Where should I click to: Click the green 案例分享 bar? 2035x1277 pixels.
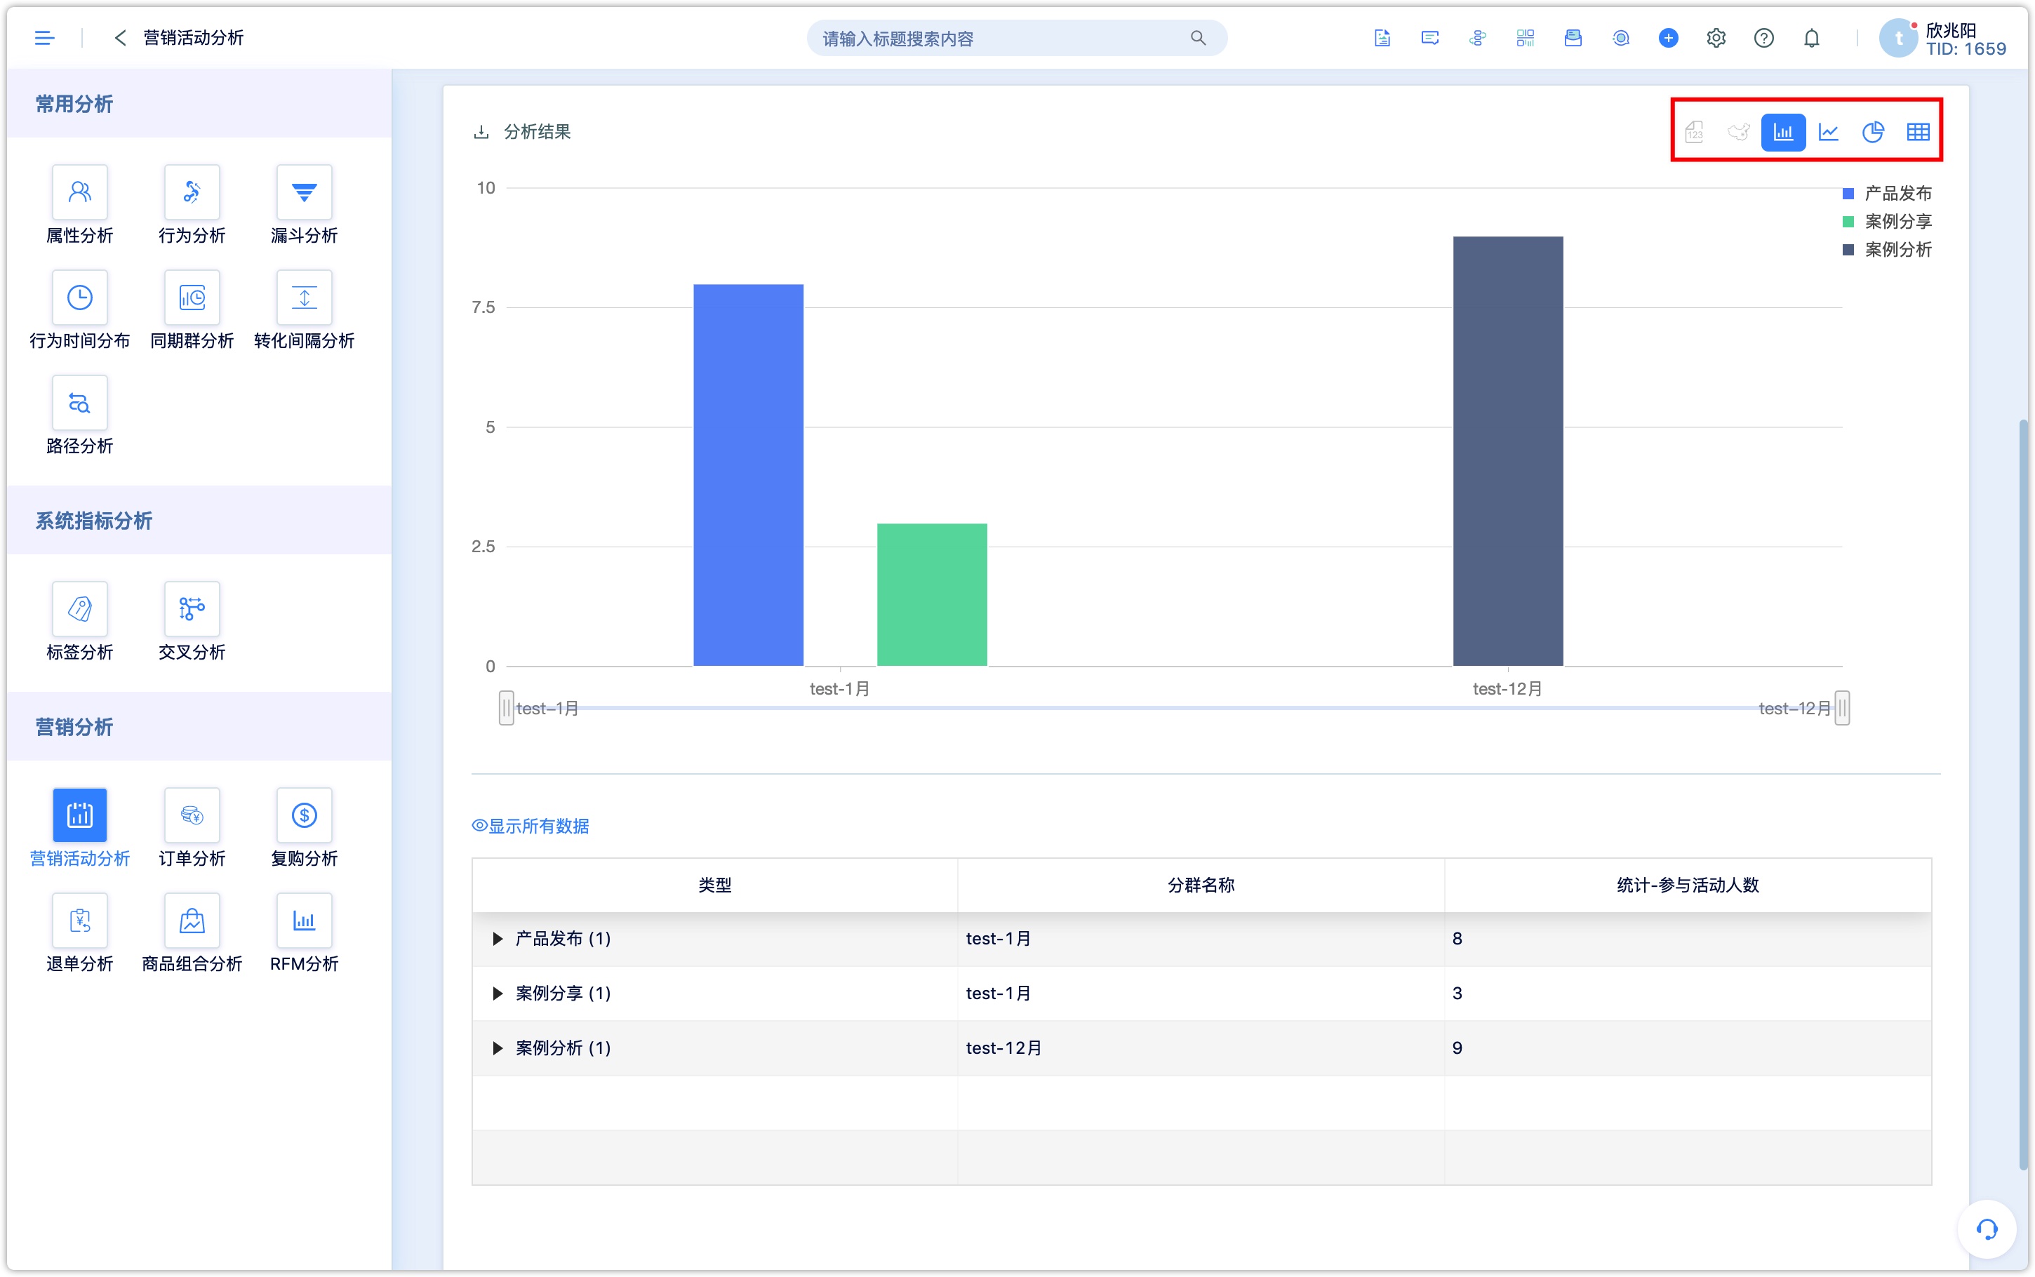tap(931, 594)
